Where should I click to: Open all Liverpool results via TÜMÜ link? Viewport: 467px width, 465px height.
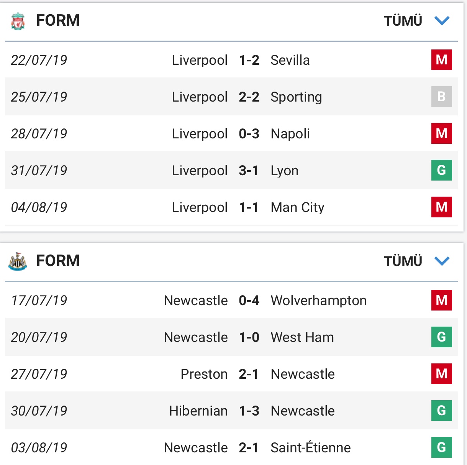403,21
